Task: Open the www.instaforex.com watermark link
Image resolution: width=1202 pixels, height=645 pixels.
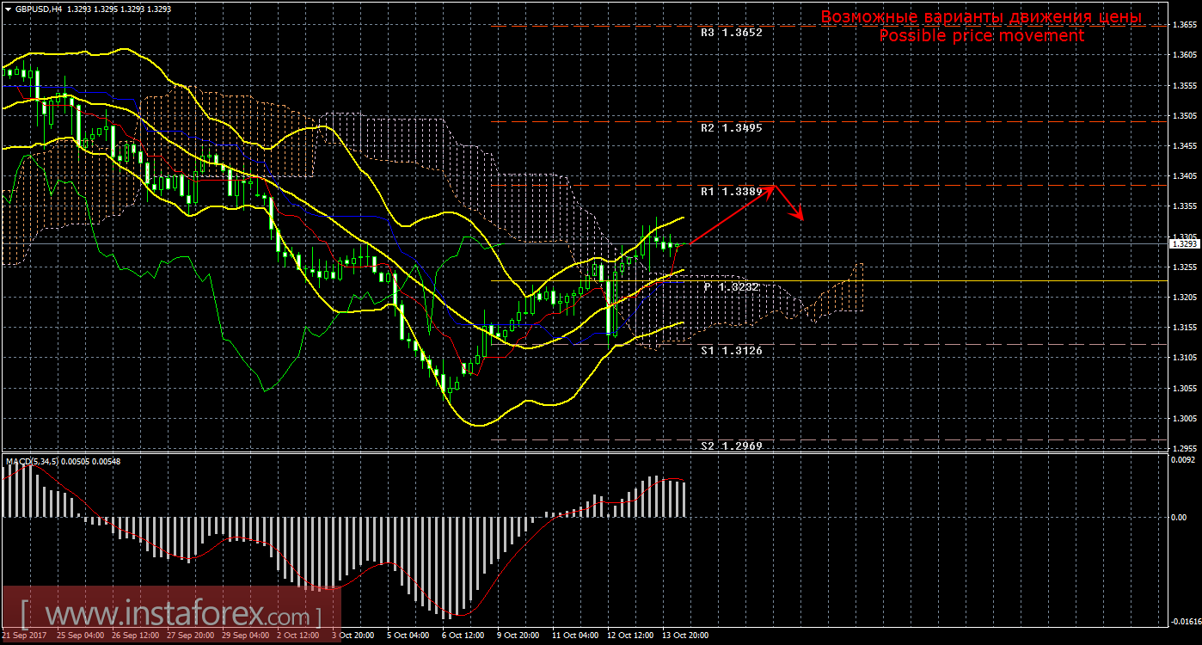Action: [x=171, y=616]
